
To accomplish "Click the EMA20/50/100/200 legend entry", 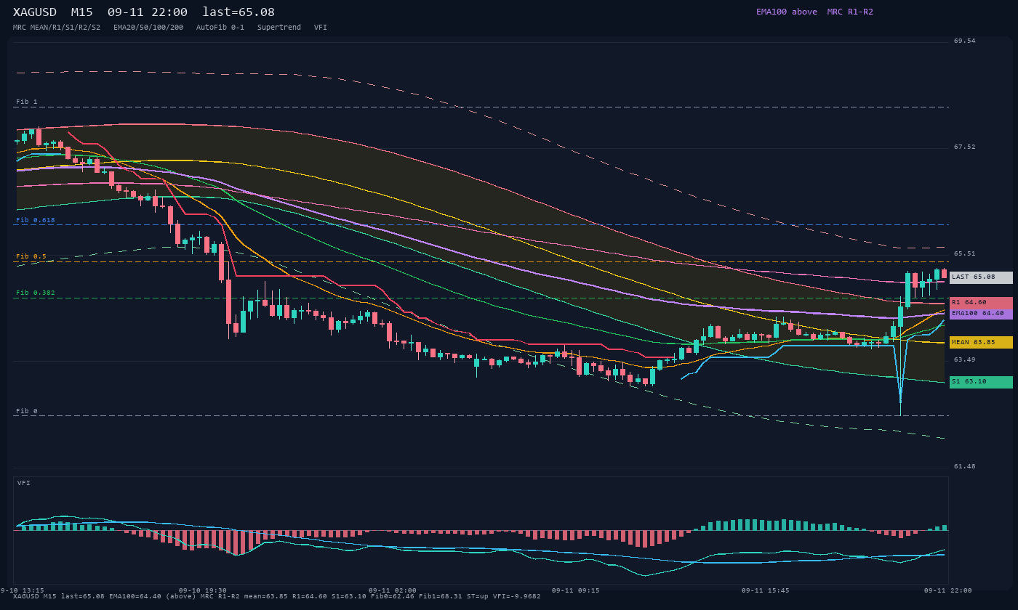I will coord(148,28).
